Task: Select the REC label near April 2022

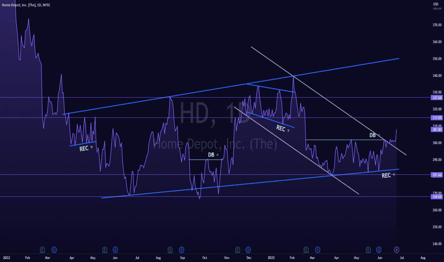Action: click(x=84, y=149)
